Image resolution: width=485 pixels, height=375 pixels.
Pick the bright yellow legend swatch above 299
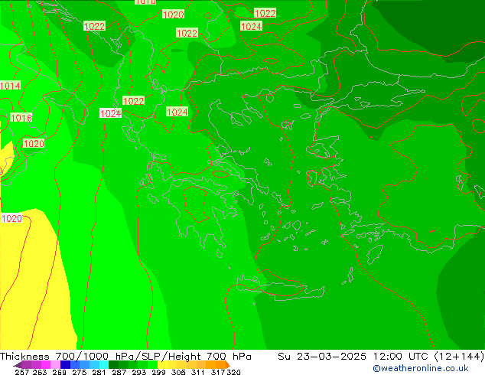click(162, 364)
